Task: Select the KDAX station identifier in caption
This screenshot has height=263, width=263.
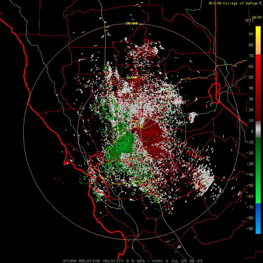Action: tap(158, 261)
